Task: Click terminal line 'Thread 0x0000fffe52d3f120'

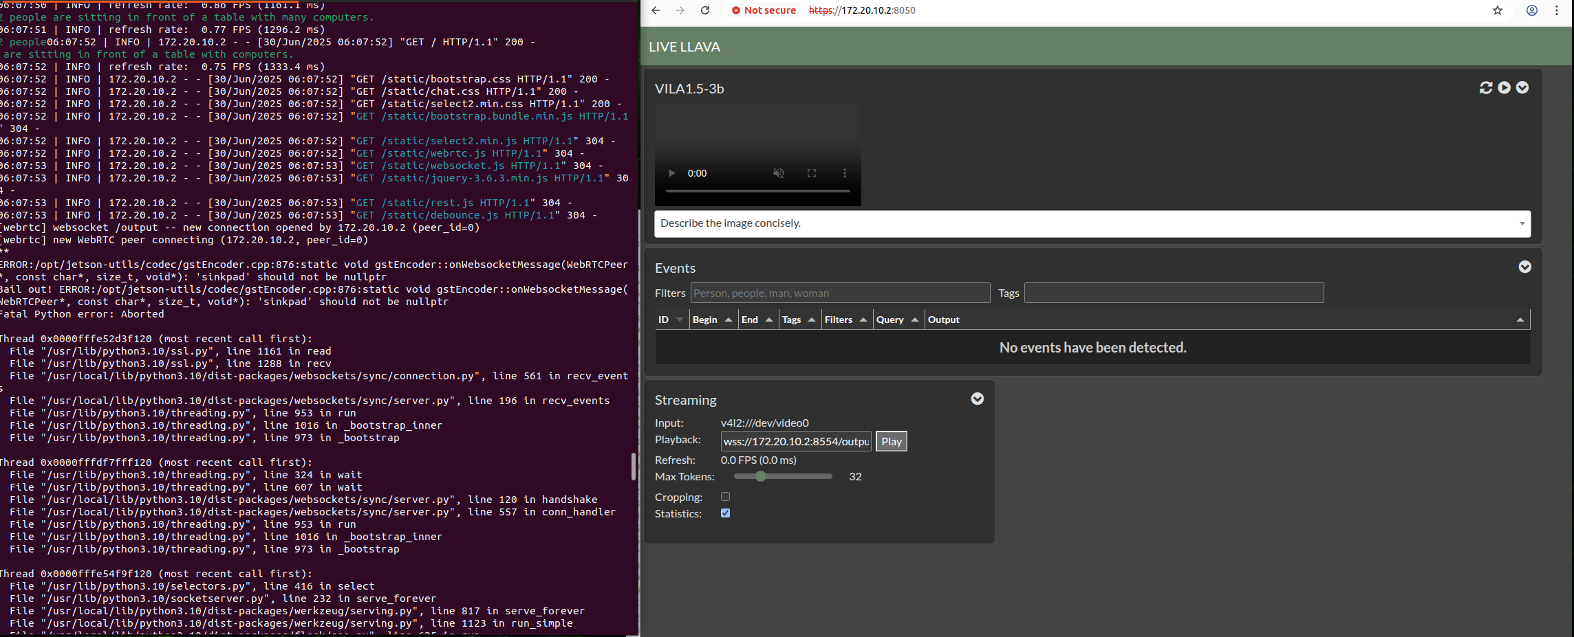Action: [156, 339]
